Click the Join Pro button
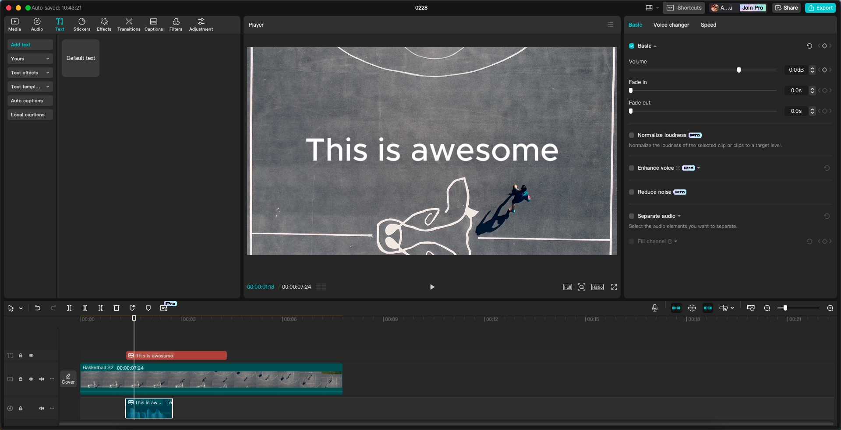 click(753, 8)
